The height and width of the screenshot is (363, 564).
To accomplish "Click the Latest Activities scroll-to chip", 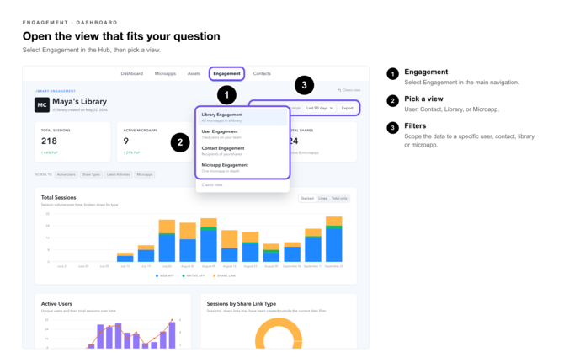I will coord(119,174).
